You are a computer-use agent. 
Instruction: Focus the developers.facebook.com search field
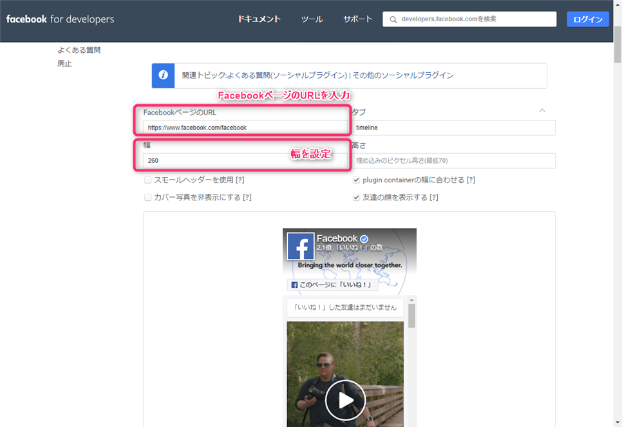click(469, 19)
